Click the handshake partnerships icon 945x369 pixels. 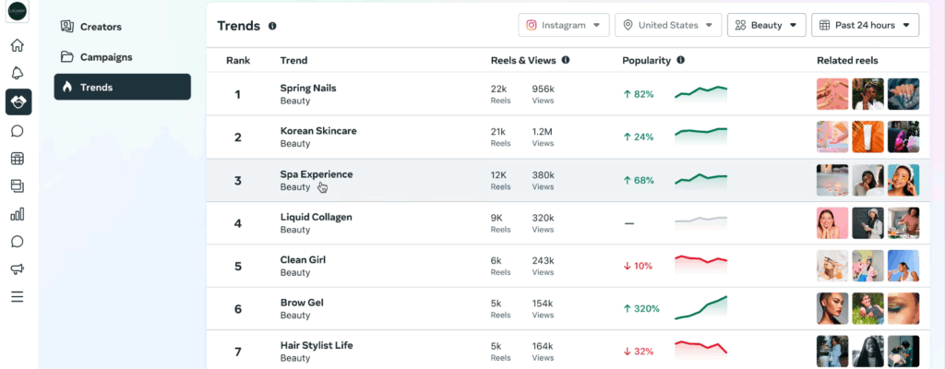[x=18, y=102]
